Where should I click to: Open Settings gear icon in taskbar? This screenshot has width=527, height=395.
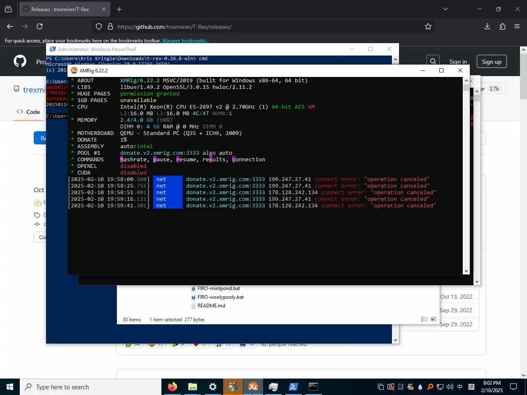(x=212, y=387)
